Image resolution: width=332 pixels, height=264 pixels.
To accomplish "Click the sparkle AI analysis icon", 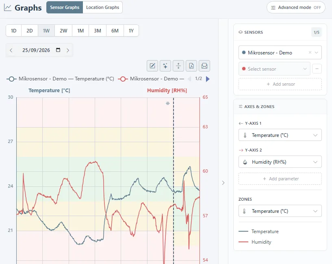I will point(165,66).
